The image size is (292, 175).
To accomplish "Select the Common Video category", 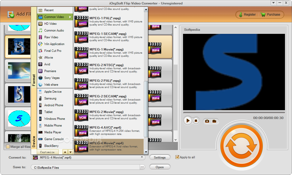I will click(x=55, y=17).
